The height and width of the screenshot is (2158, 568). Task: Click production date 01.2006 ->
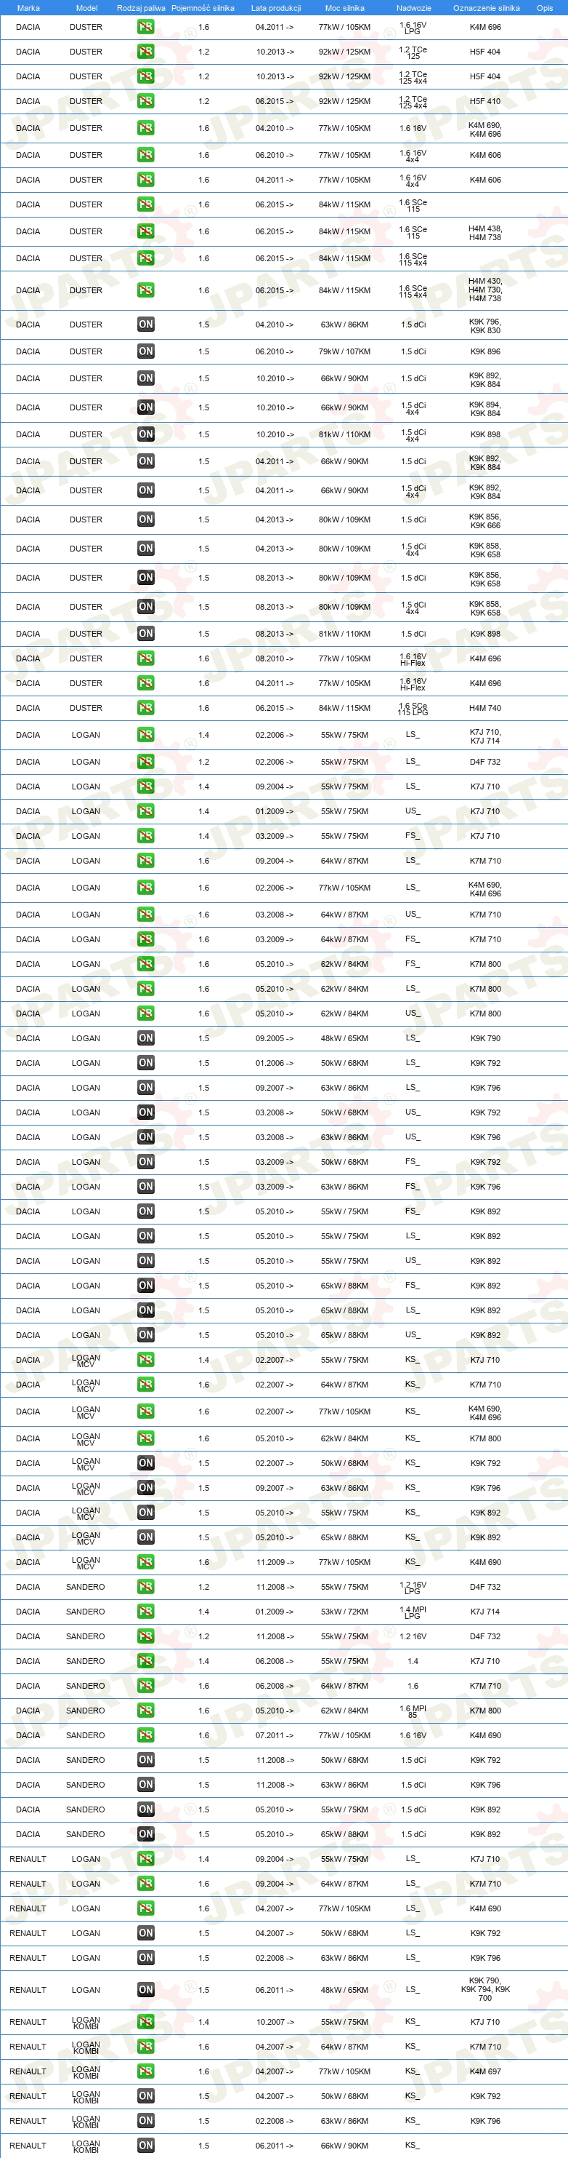pos(275,1063)
